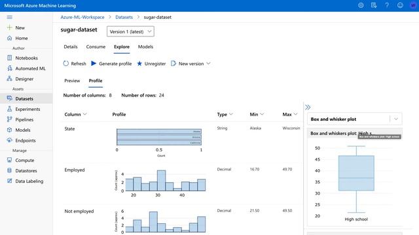Click the Designer icon

coord(10,78)
